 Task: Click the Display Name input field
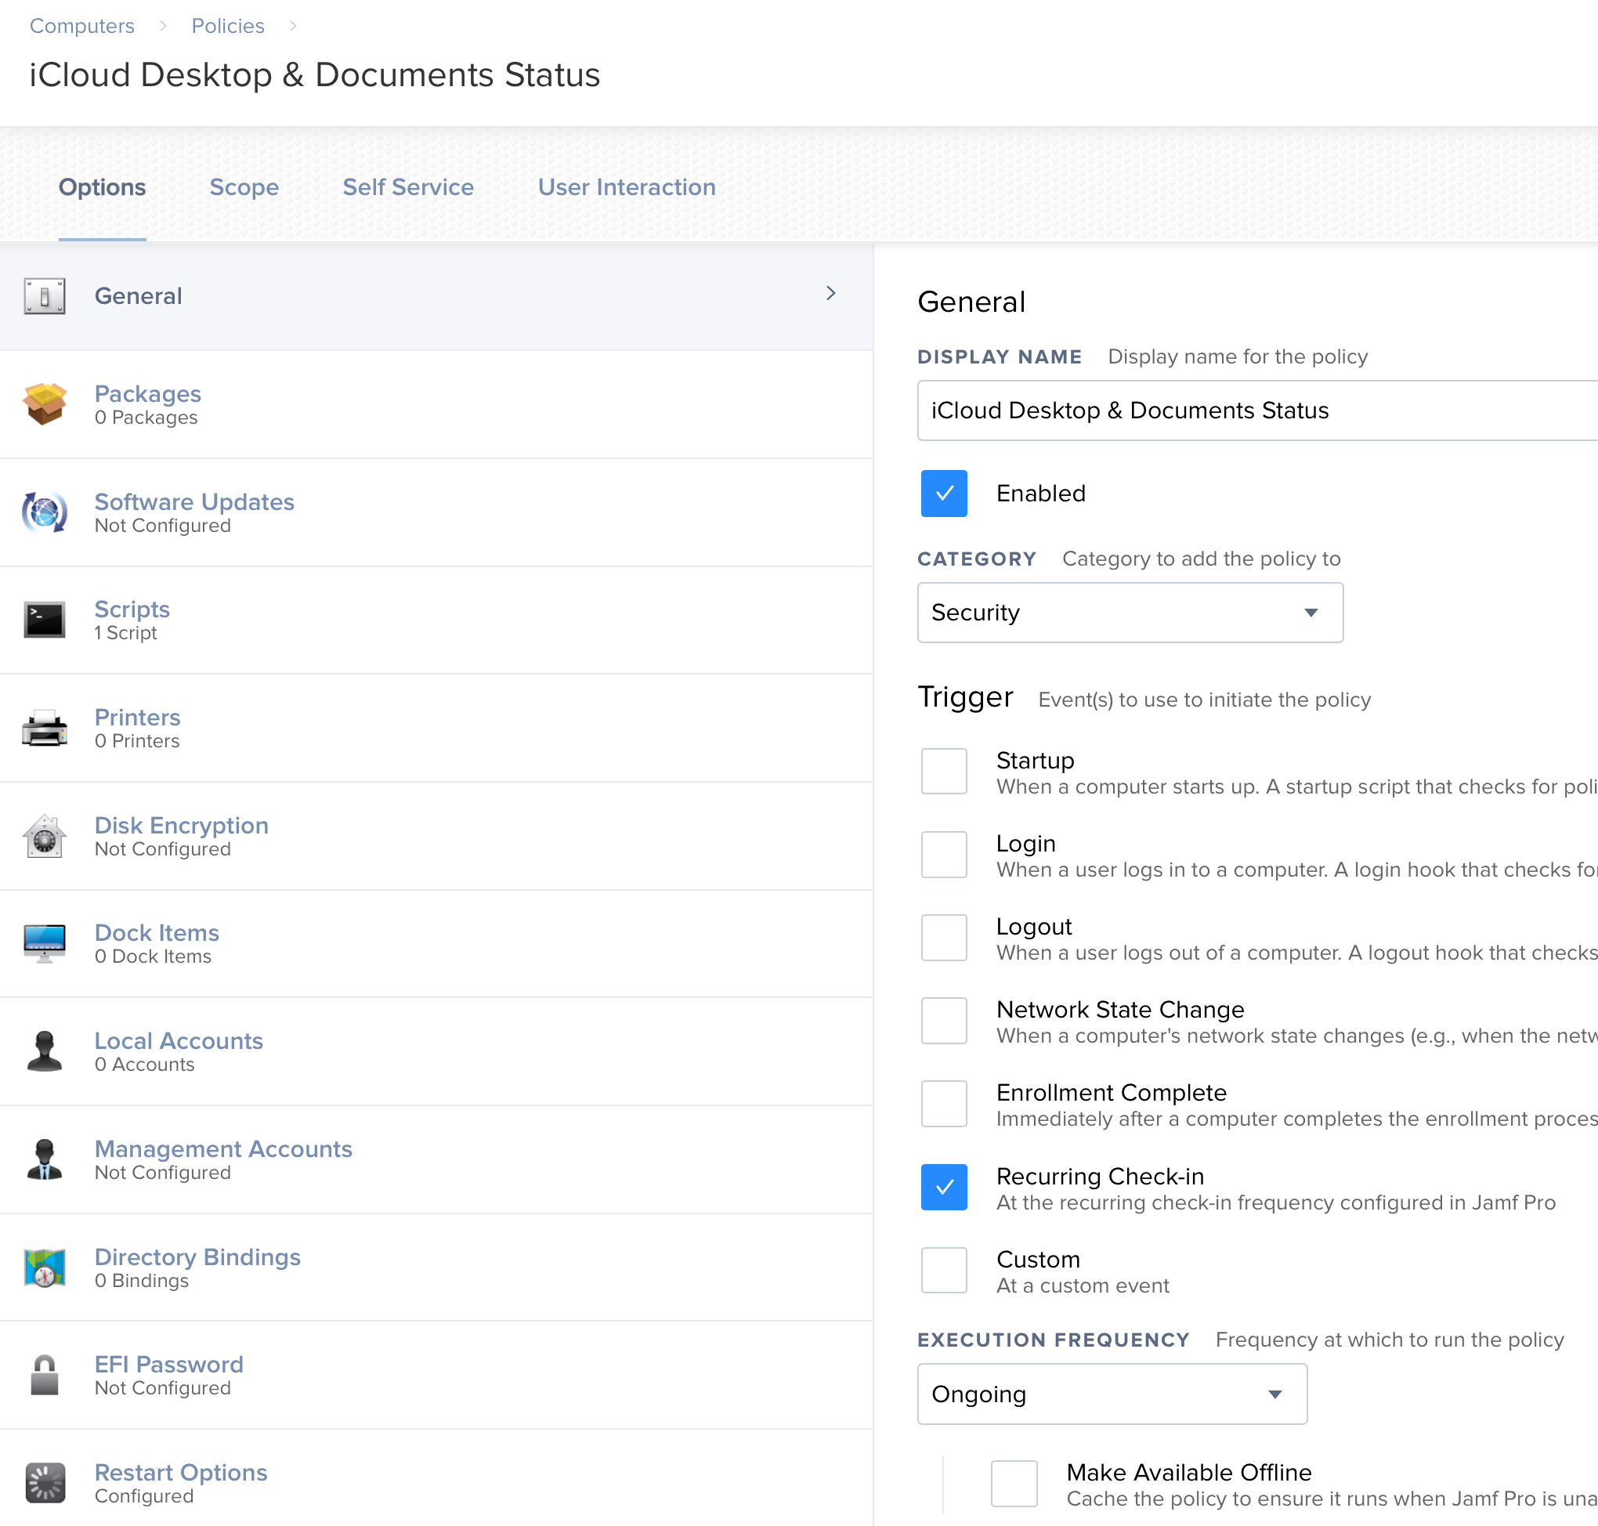1257,410
